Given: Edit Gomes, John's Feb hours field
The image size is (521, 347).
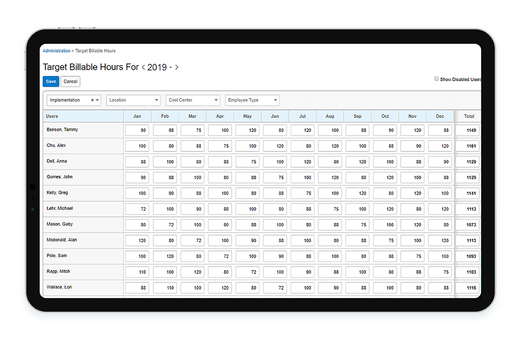Looking at the screenshot, I should coord(165,177).
